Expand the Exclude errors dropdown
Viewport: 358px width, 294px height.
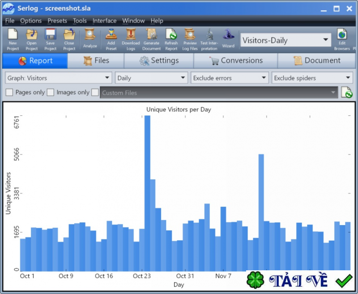click(x=230, y=78)
